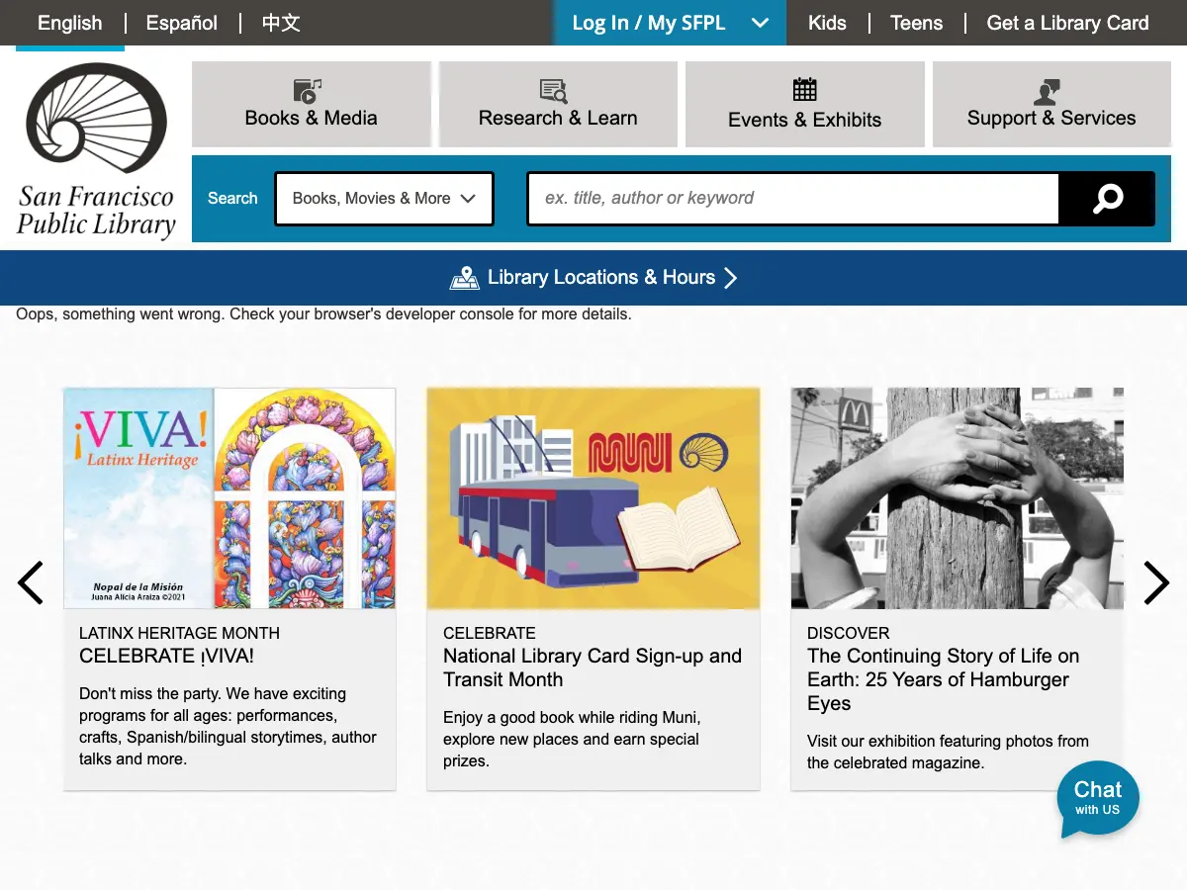Click the map pin icon beside Library Locations
This screenshot has height=890, width=1187.
465,278
